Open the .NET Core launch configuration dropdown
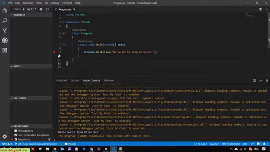This screenshot has height=152, width=270. pyautogui.click(x=32, y=9)
